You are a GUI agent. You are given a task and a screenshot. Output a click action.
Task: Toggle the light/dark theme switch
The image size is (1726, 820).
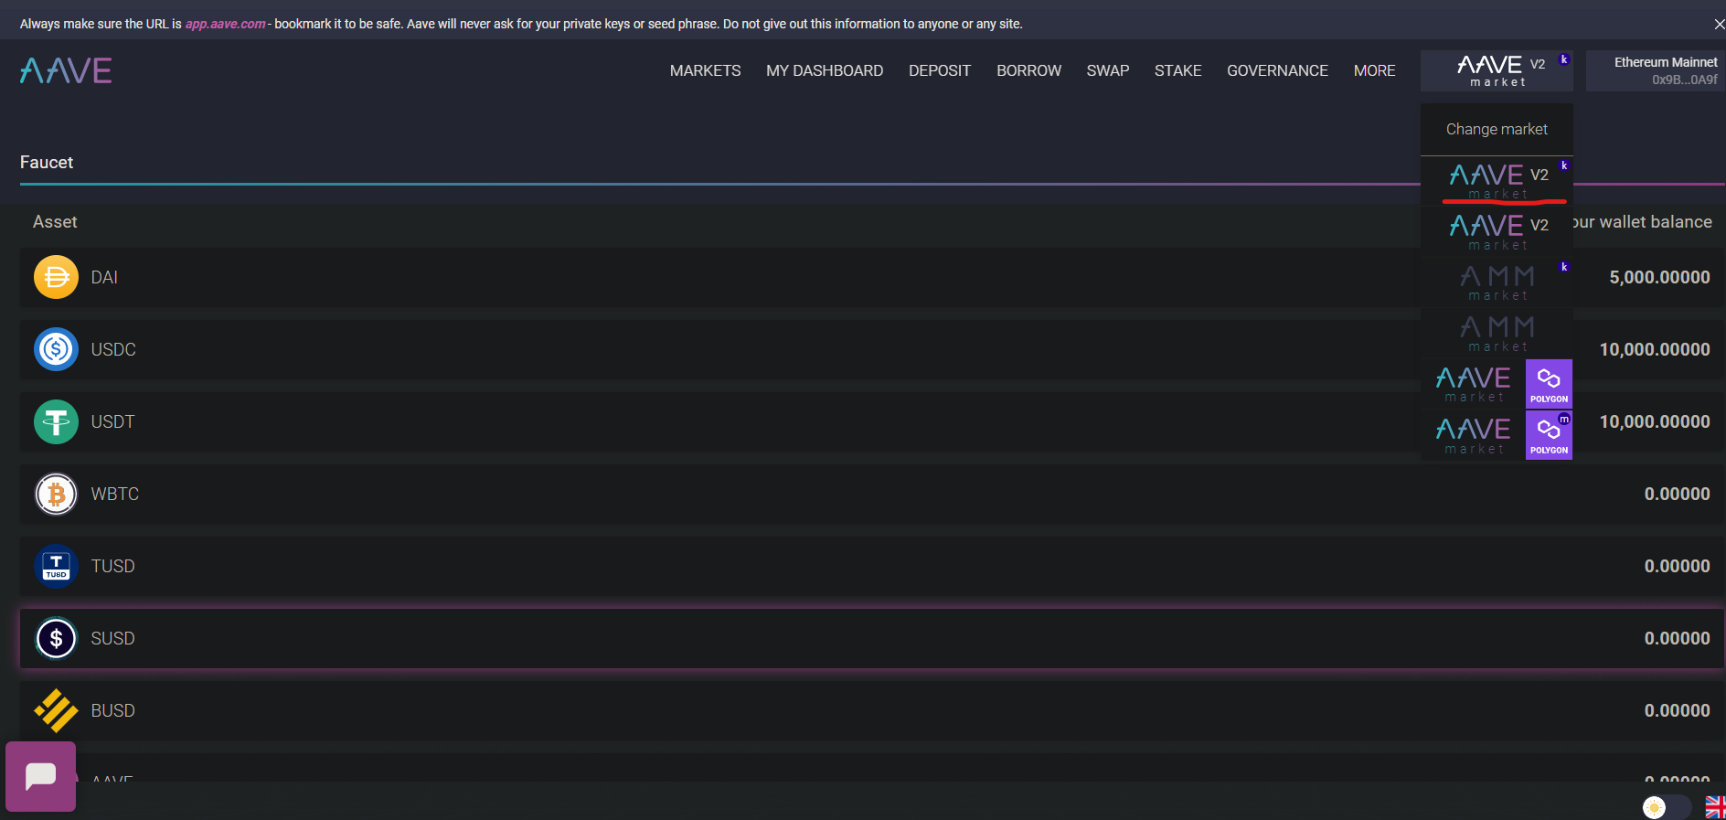(x=1667, y=807)
